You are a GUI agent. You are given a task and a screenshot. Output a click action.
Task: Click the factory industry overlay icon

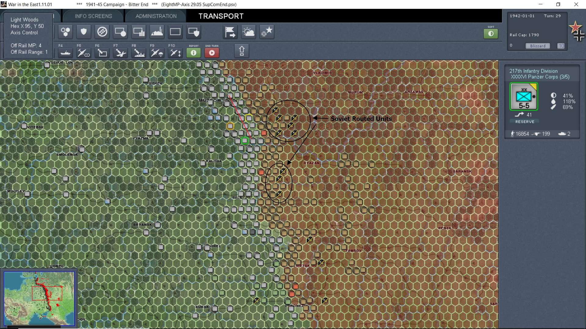coord(157,32)
